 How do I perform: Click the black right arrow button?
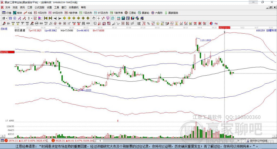click(x=60, y=18)
